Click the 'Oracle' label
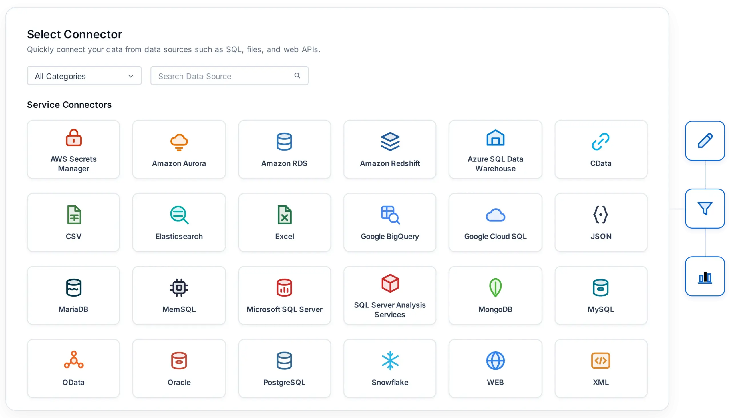The image size is (732, 418). 179,382
